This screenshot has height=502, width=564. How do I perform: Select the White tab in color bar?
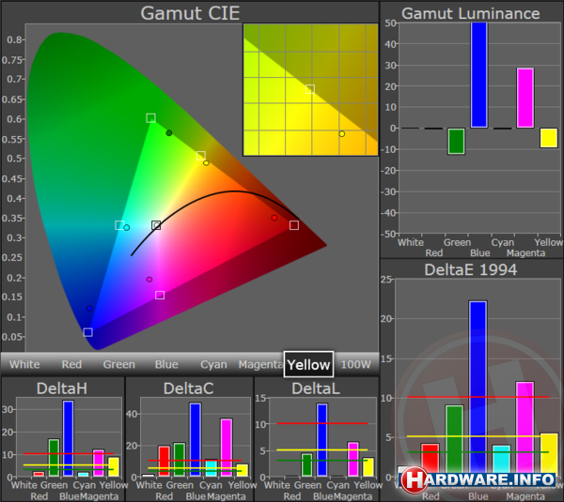click(24, 364)
